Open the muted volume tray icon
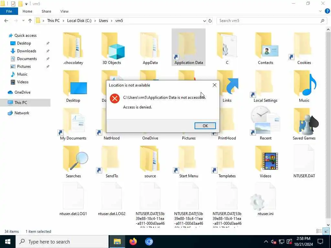This screenshot has height=248, width=331. click(x=273, y=242)
